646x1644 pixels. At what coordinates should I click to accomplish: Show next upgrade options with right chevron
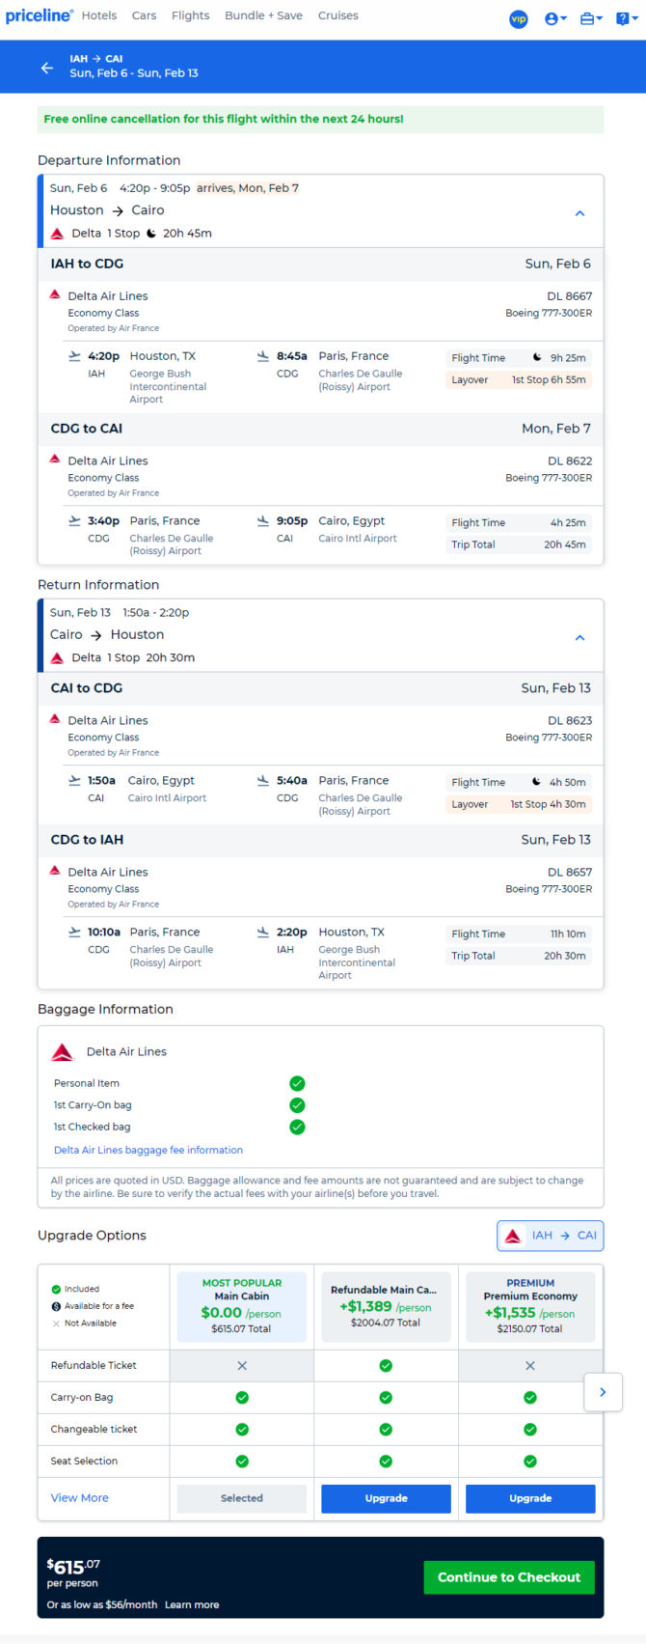[603, 1392]
